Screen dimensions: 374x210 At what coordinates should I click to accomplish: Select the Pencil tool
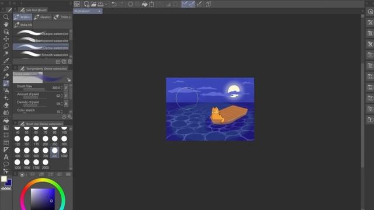click(x=6, y=76)
